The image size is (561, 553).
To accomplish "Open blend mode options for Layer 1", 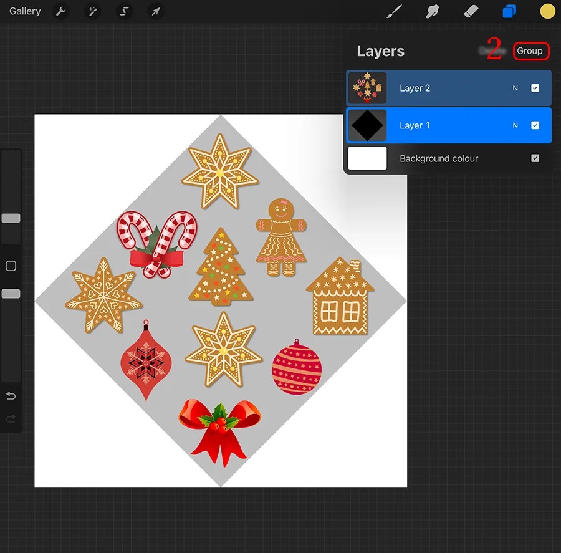I will click(x=515, y=125).
